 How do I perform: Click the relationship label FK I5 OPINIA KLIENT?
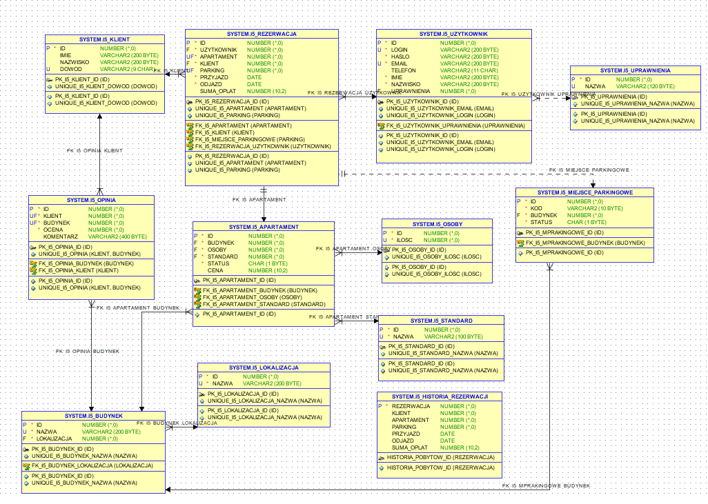93,150
